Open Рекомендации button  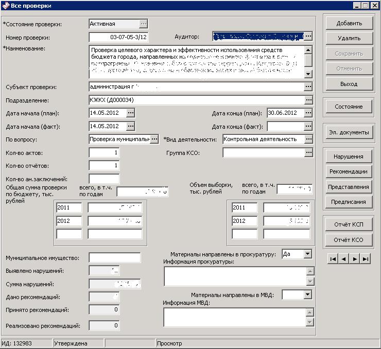(349, 171)
